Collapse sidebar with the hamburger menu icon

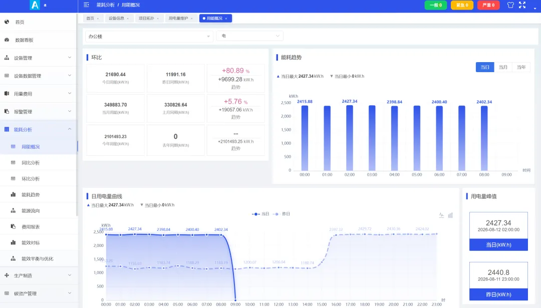86,5
